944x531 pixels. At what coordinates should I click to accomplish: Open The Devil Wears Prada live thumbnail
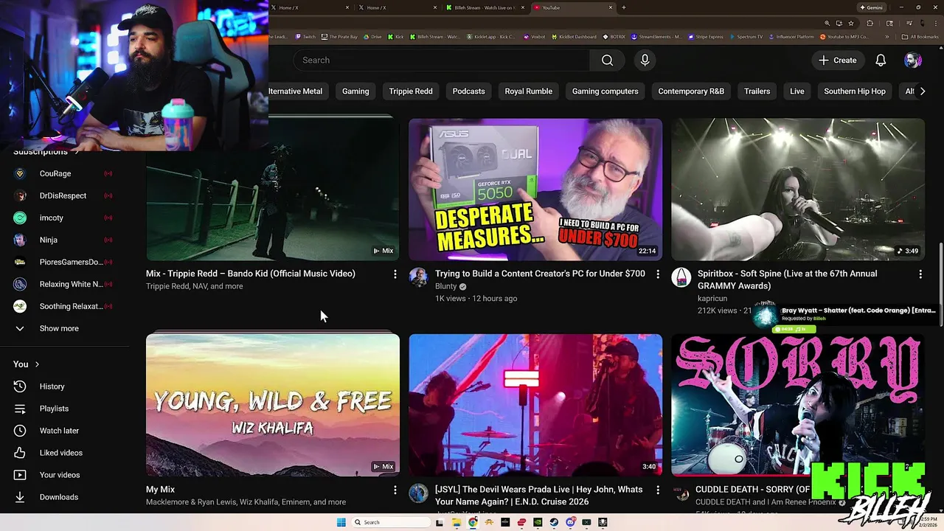pyautogui.click(x=535, y=405)
